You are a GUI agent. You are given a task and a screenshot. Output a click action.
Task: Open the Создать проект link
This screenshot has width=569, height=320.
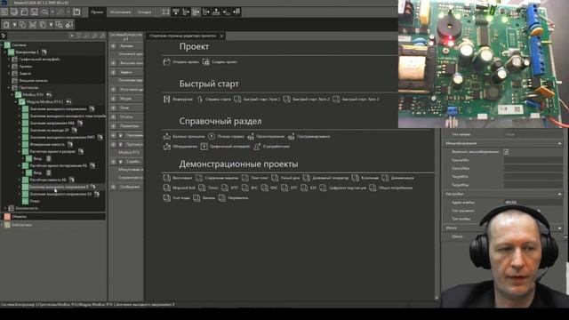pyautogui.click(x=225, y=62)
